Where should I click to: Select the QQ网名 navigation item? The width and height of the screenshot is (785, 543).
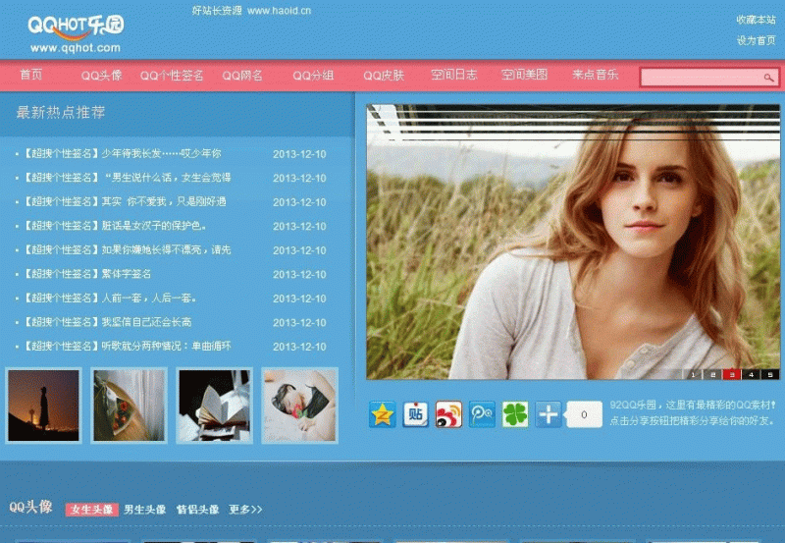pos(242,76)
